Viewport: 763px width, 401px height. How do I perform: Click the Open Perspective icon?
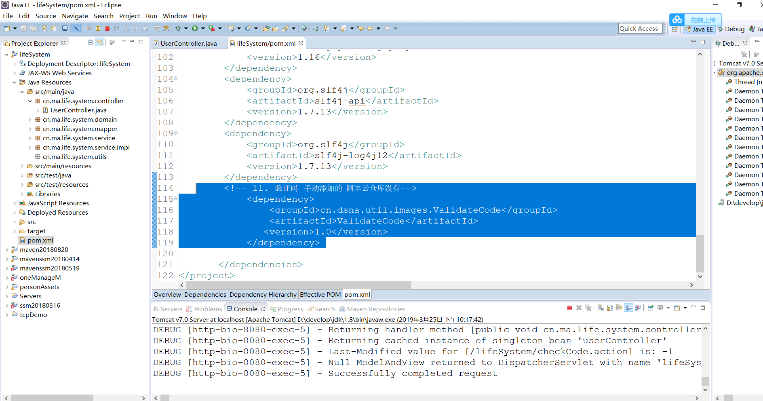click(x=674, y=29)
